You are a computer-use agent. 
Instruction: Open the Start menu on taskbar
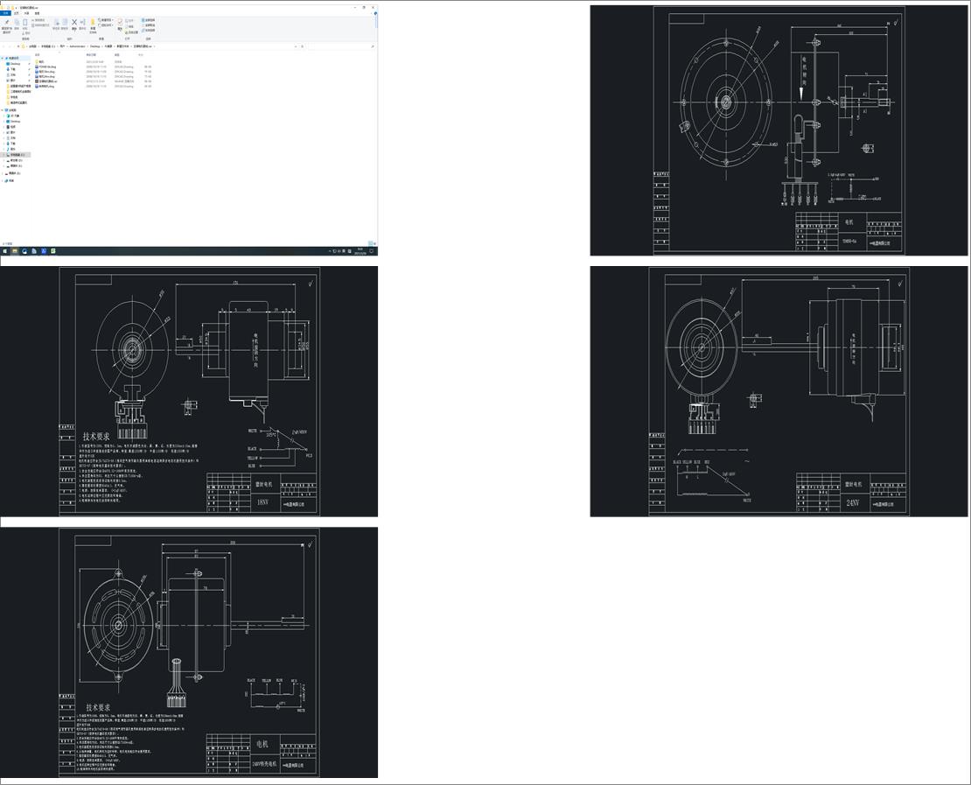coord(4,251)
